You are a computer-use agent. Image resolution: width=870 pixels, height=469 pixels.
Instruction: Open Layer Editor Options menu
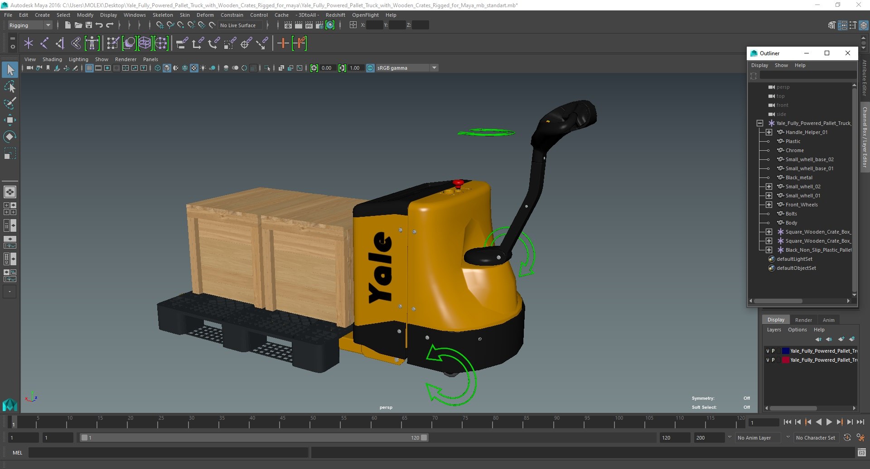[x=797, y=330]
